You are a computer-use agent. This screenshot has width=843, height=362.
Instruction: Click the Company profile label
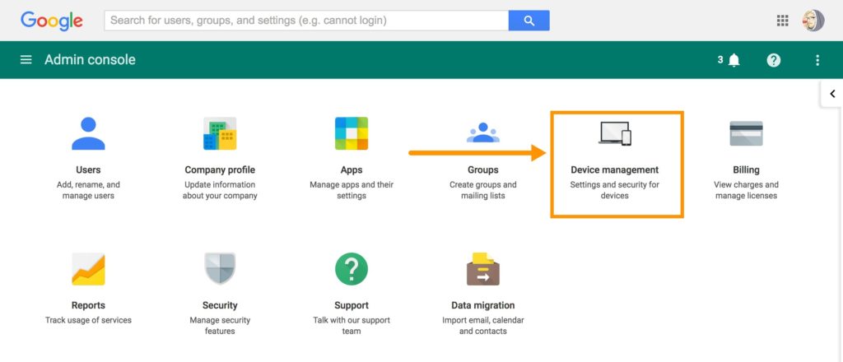coord(220,169)
